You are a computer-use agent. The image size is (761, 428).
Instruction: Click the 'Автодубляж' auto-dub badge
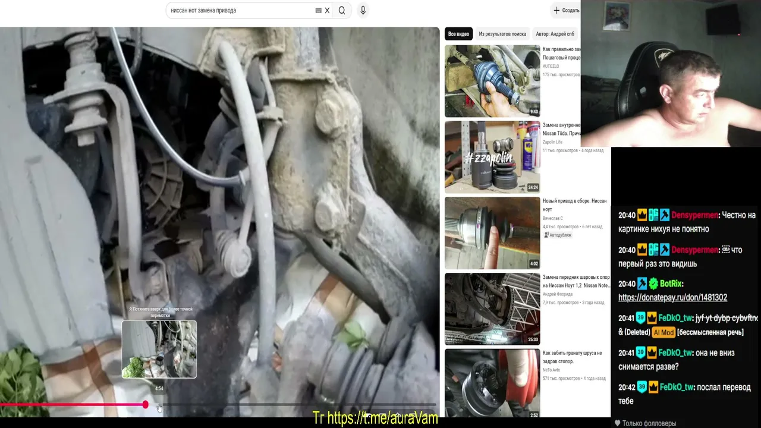(x=557, y=235)
